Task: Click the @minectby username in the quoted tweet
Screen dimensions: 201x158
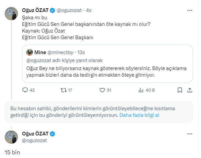Action: point(61,52)
